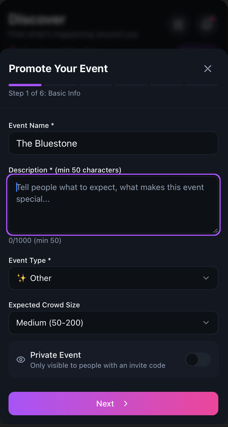This screenshot has height=427, width=228.
Task: Click the Event Type chevron arrow
Action: pos(206,278)
